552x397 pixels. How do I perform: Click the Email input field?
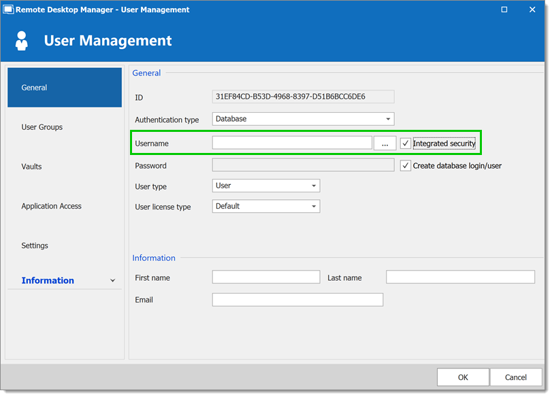[x=297, y=300]
